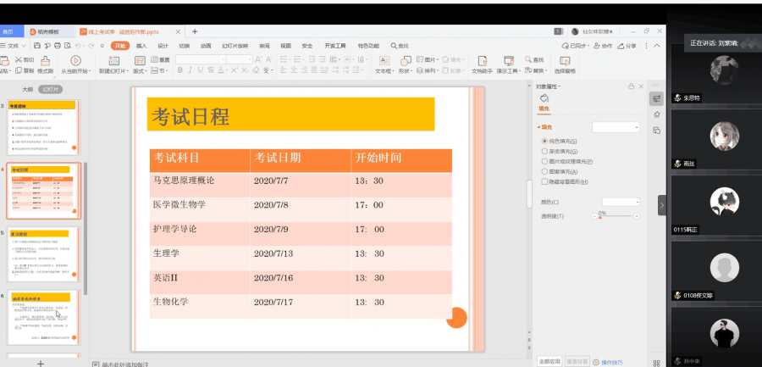This screenshot has height=367, width=762.
Task: Click the New Slide (新建幻灯片) icon
Action: coord(113,61)
